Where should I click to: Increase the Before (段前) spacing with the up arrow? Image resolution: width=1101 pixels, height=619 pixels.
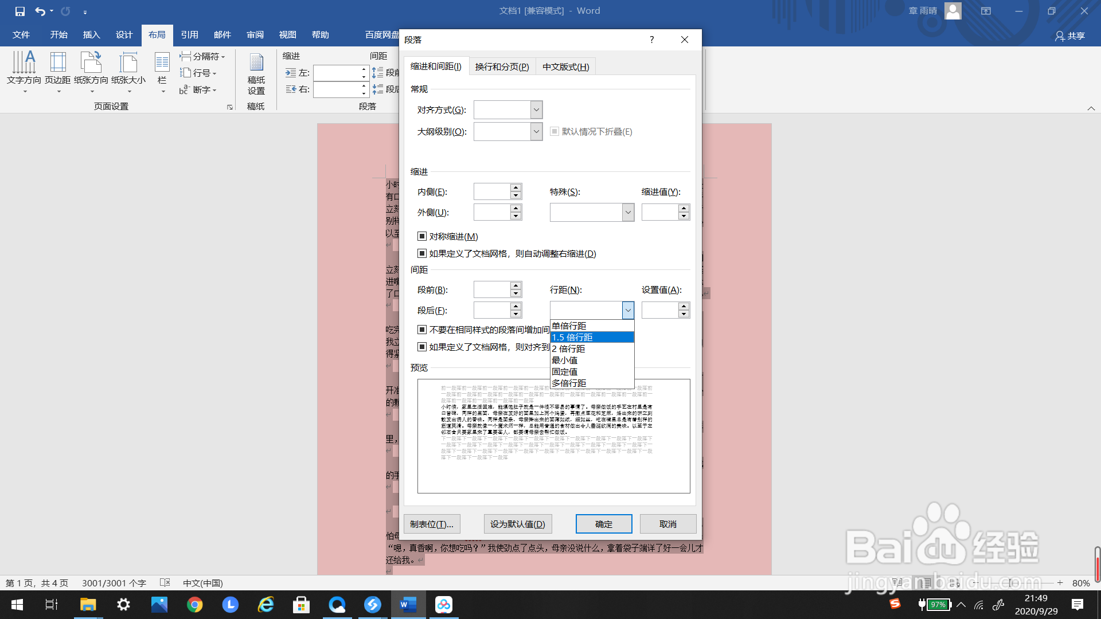click(x=516, y=285)
